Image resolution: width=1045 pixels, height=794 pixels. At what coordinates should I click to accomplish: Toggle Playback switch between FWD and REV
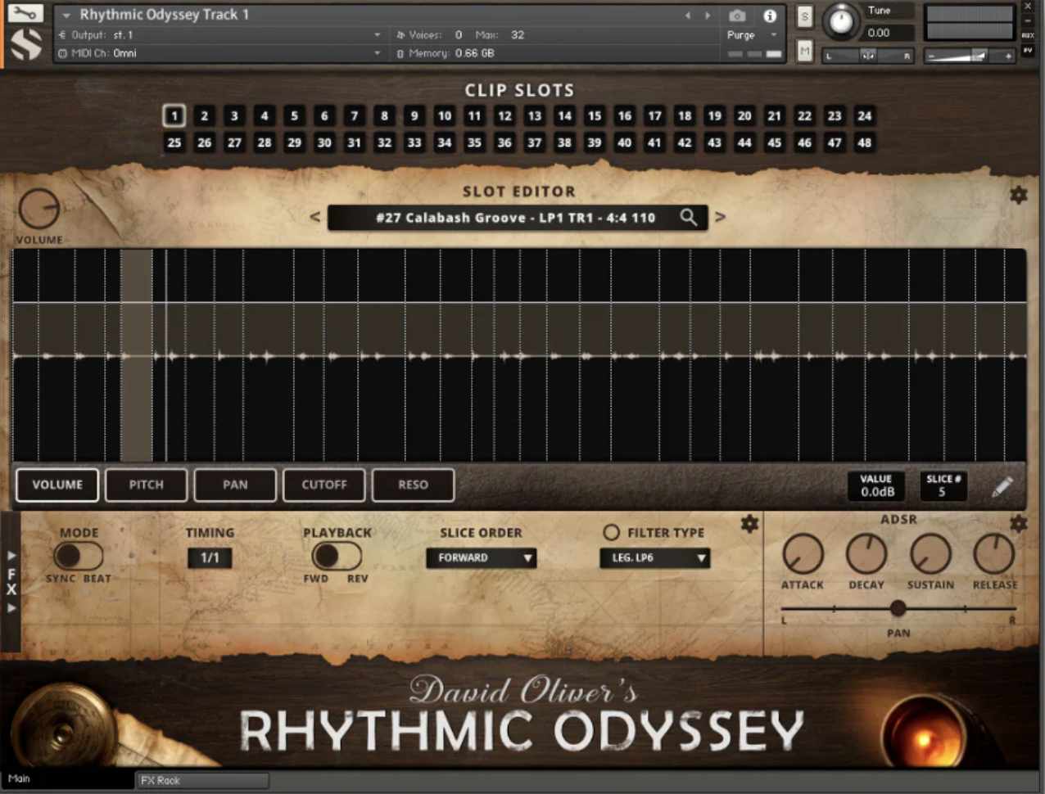pyautogui.click(x=336, y=556)
